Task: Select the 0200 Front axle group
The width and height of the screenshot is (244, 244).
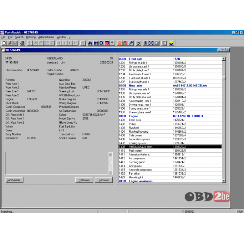Action: coord(170,59)
